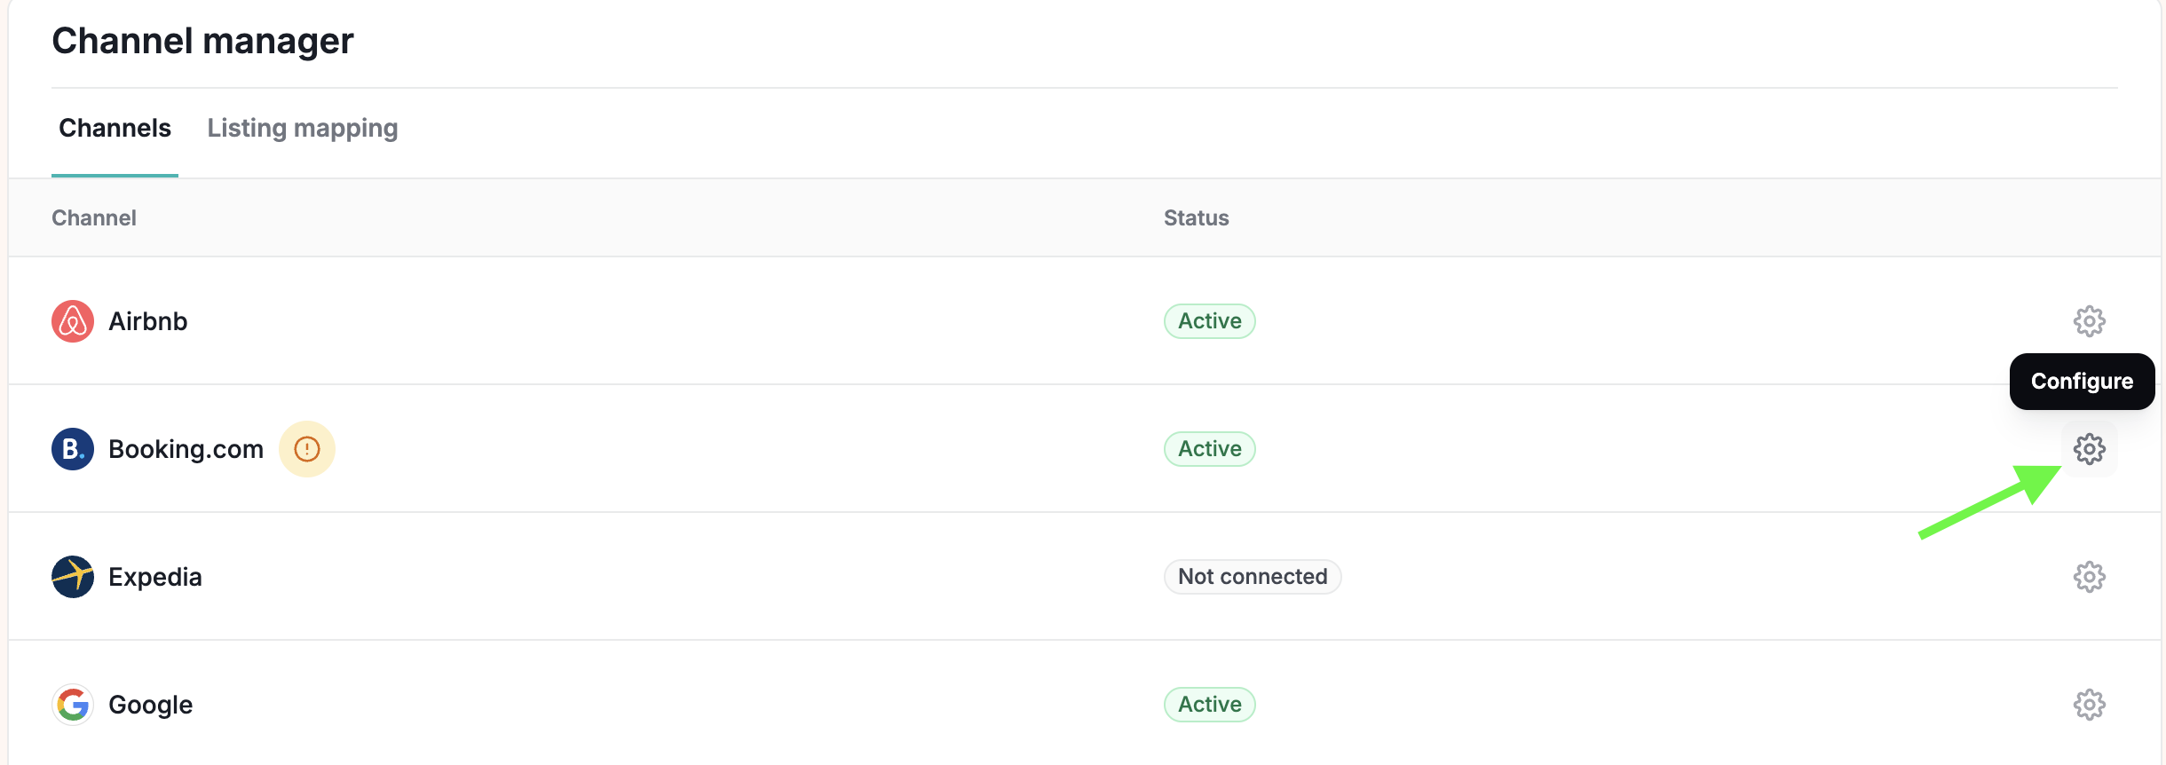Click the Booking.com channel name
This screenshot has height=765, width=2166.
tap(186, 449)
